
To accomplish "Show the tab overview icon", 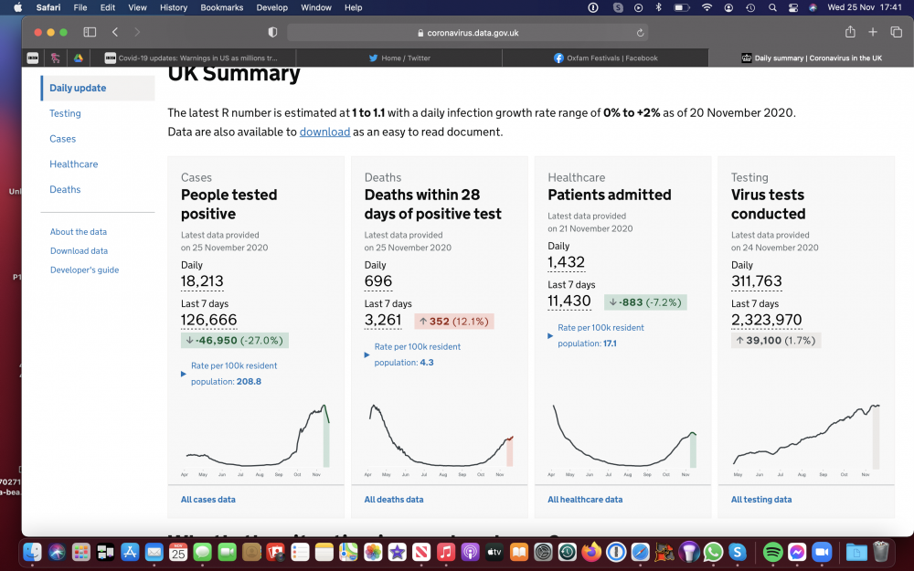I will tap(896, 32).
